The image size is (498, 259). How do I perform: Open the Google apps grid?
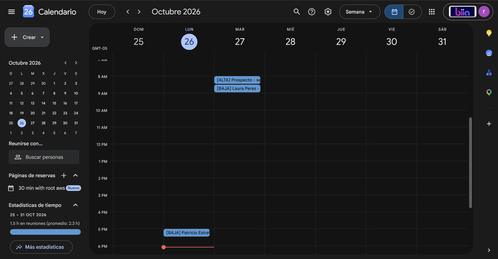432,12
